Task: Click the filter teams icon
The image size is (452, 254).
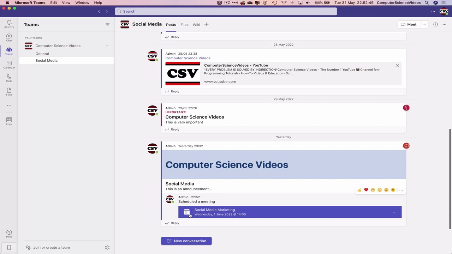Action: click(x=108, y=24)
